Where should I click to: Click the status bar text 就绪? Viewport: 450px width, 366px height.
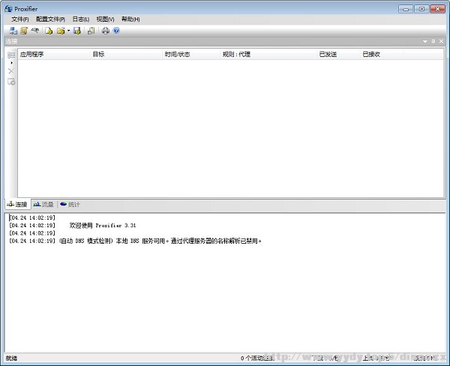(x=11, y=358)
